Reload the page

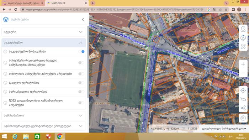pos(16,10)
